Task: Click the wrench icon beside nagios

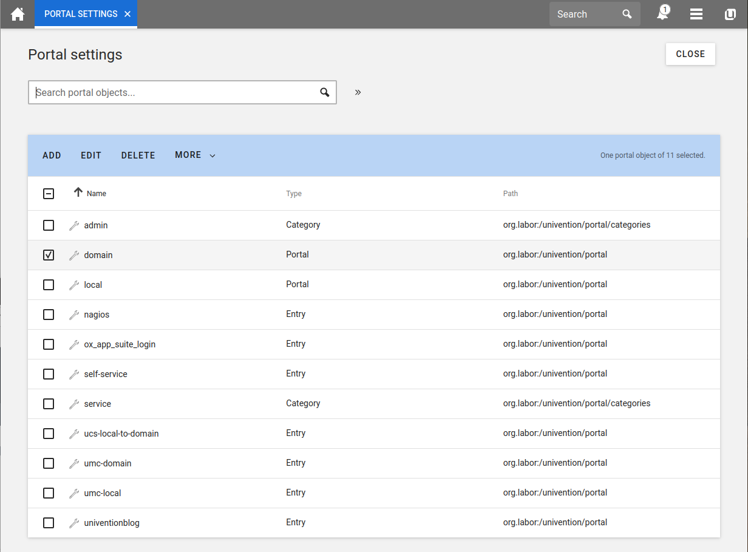Action: [74, 315]
